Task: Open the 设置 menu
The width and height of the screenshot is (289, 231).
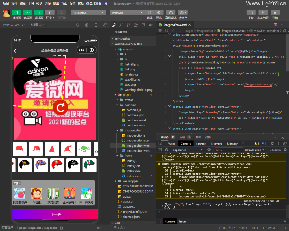Action: point(73,3)
